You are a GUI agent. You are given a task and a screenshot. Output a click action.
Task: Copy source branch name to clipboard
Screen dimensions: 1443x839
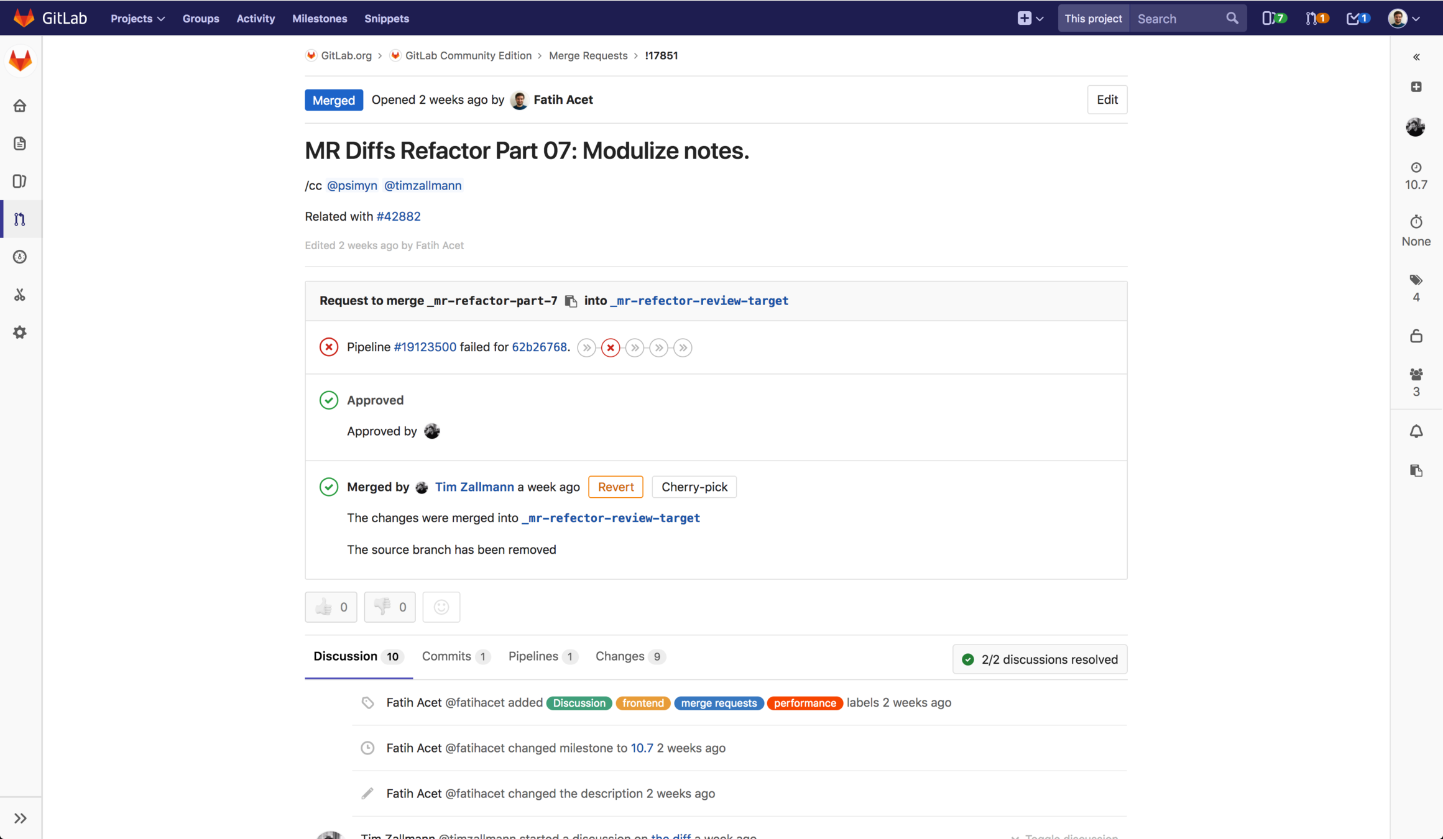point(571,301)
